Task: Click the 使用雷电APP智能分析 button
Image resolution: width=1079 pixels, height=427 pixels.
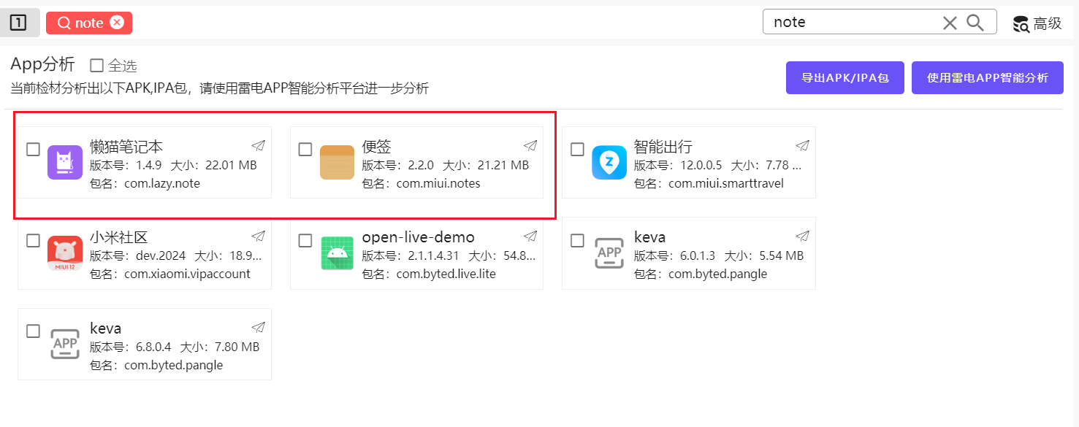Action: coord(987,78)
